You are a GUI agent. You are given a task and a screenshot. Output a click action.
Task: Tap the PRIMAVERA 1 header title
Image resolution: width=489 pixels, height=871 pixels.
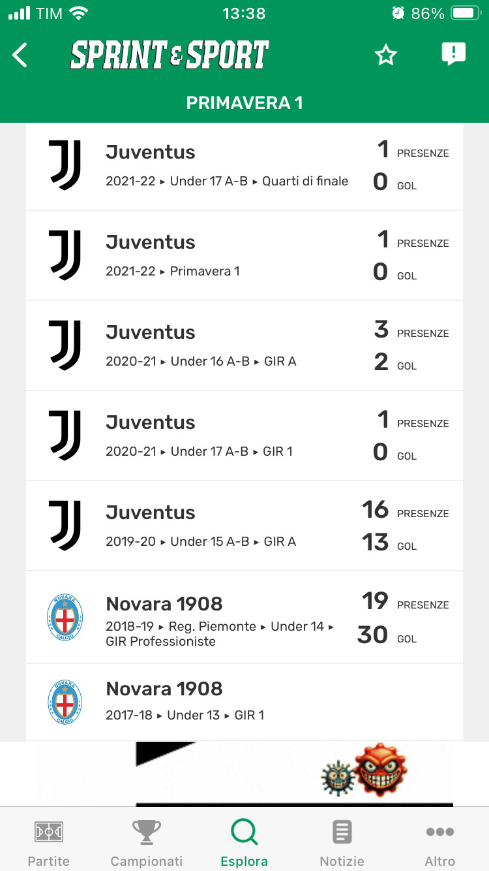[244, 103]
